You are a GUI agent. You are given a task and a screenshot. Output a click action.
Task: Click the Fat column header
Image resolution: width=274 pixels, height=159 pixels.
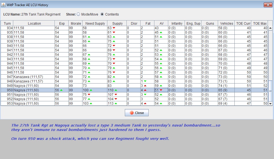click(x=148, y=24)
